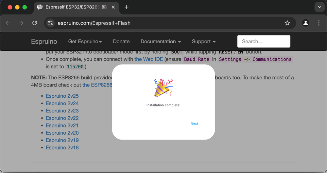
Task: Follow the Web IDE link
Action: (149, 59)
